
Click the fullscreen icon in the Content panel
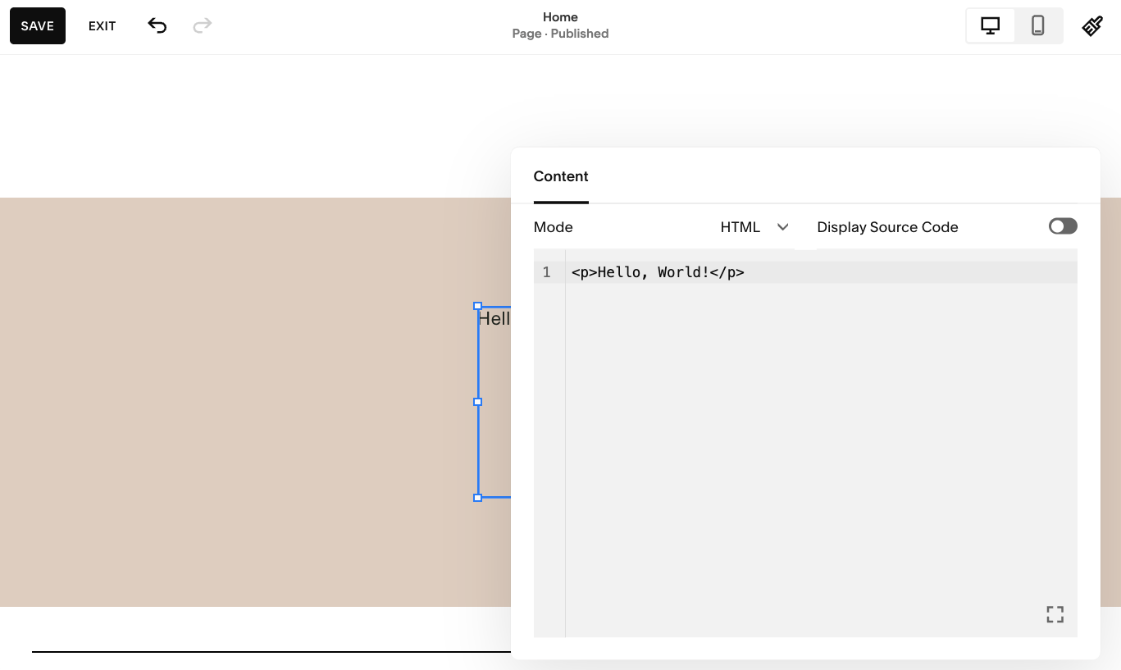pos(1055,614)
